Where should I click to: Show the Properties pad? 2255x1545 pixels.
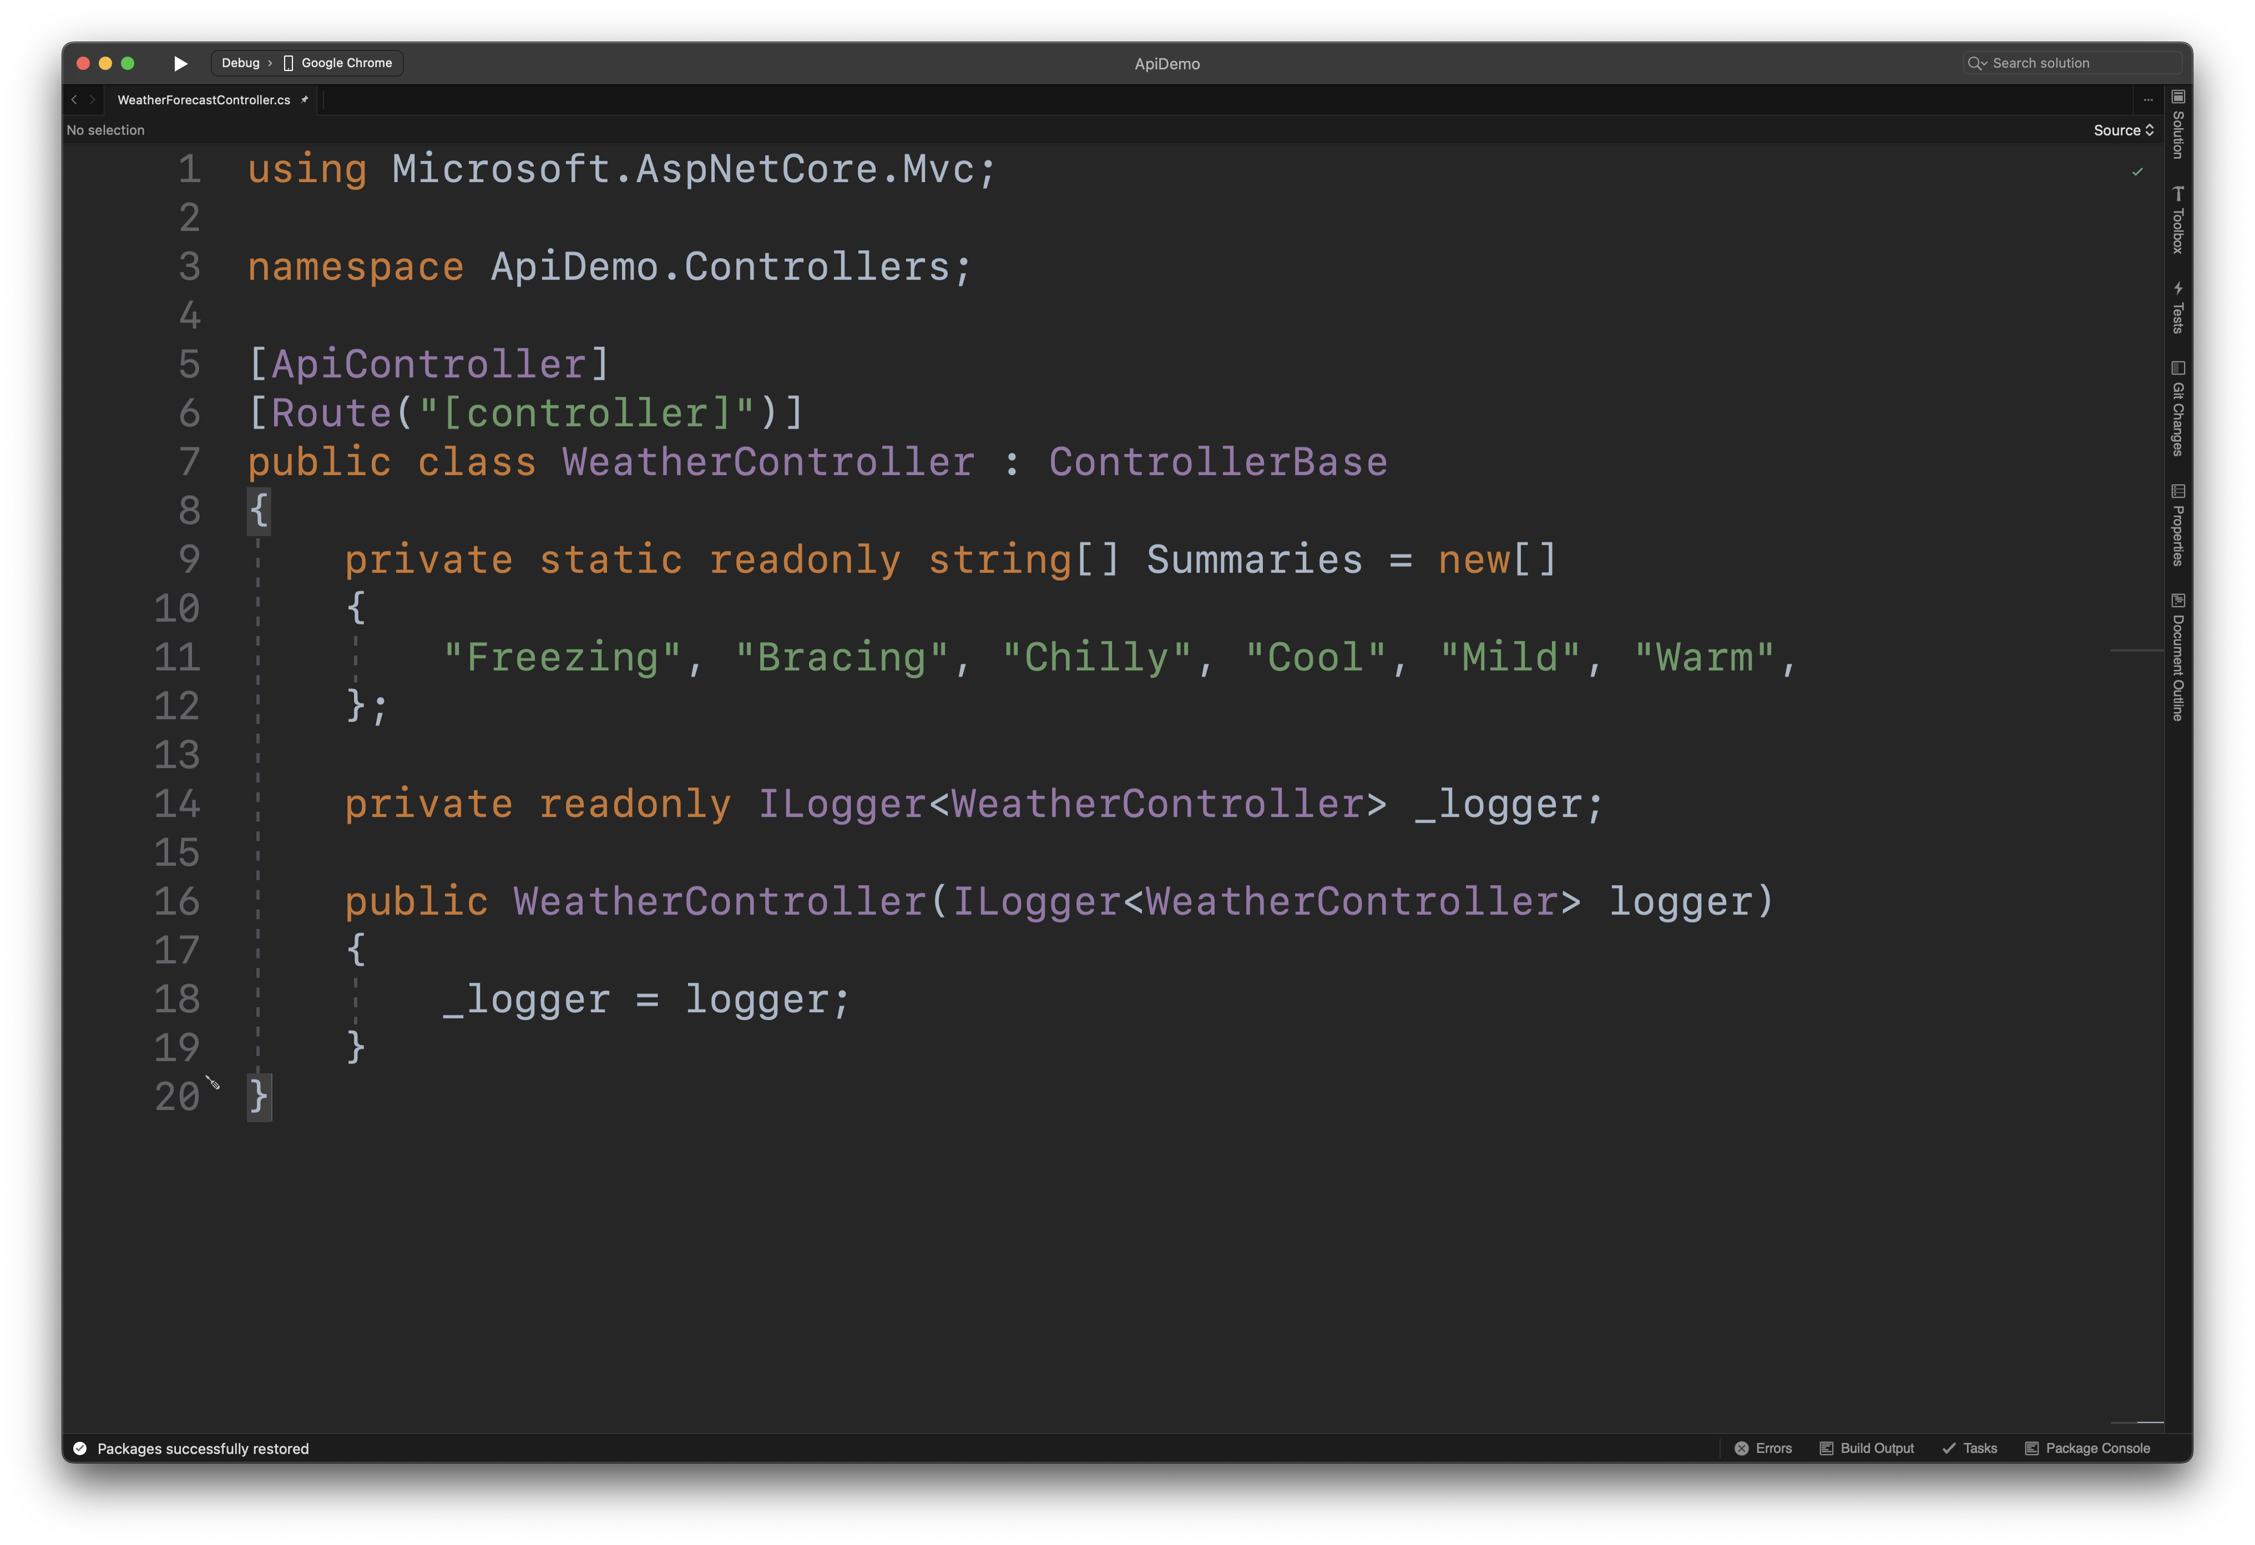2178,525
